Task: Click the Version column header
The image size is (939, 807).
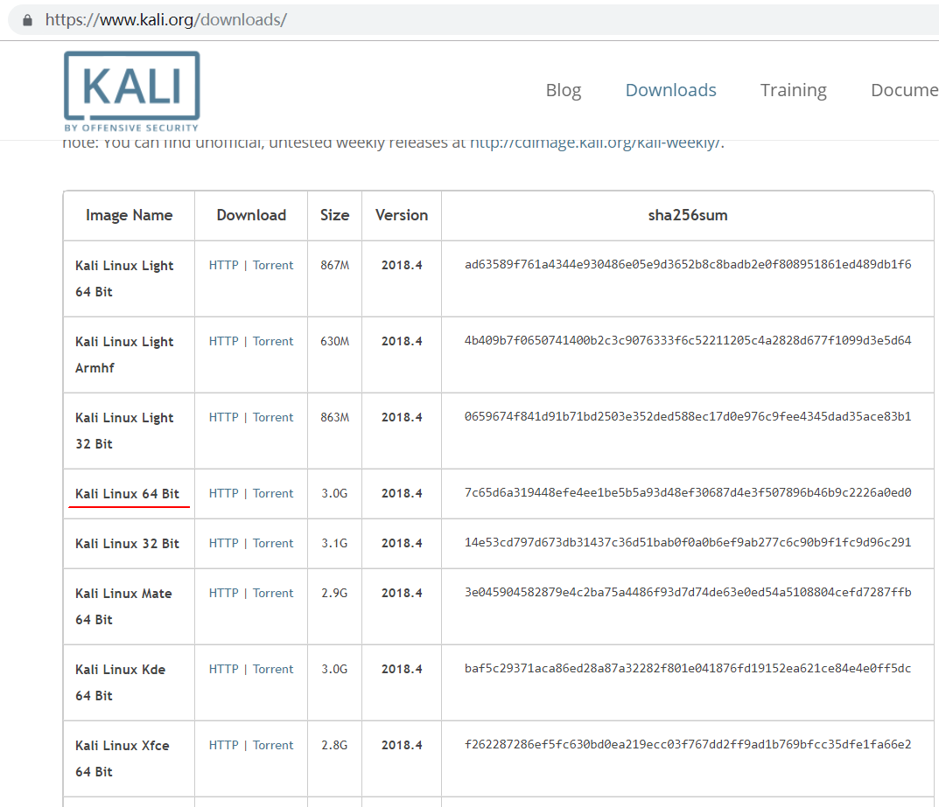Action: (402, 215)
